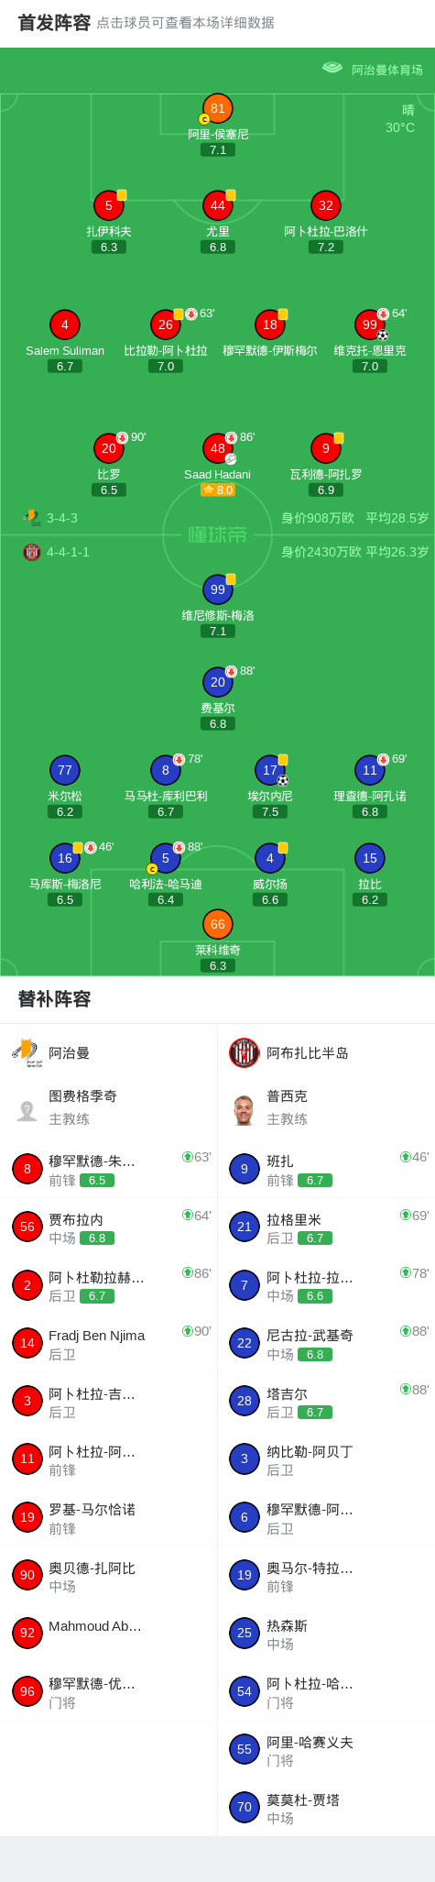
Task: Select player 26 比拉勒-阿卜杜拉
Action: tap(166, 325)
